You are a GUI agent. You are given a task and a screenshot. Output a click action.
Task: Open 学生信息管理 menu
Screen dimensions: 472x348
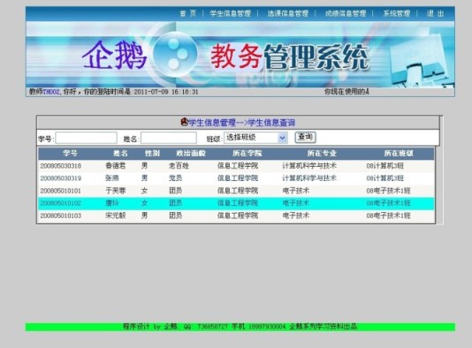pyautogui.click(x=231, y=13)
